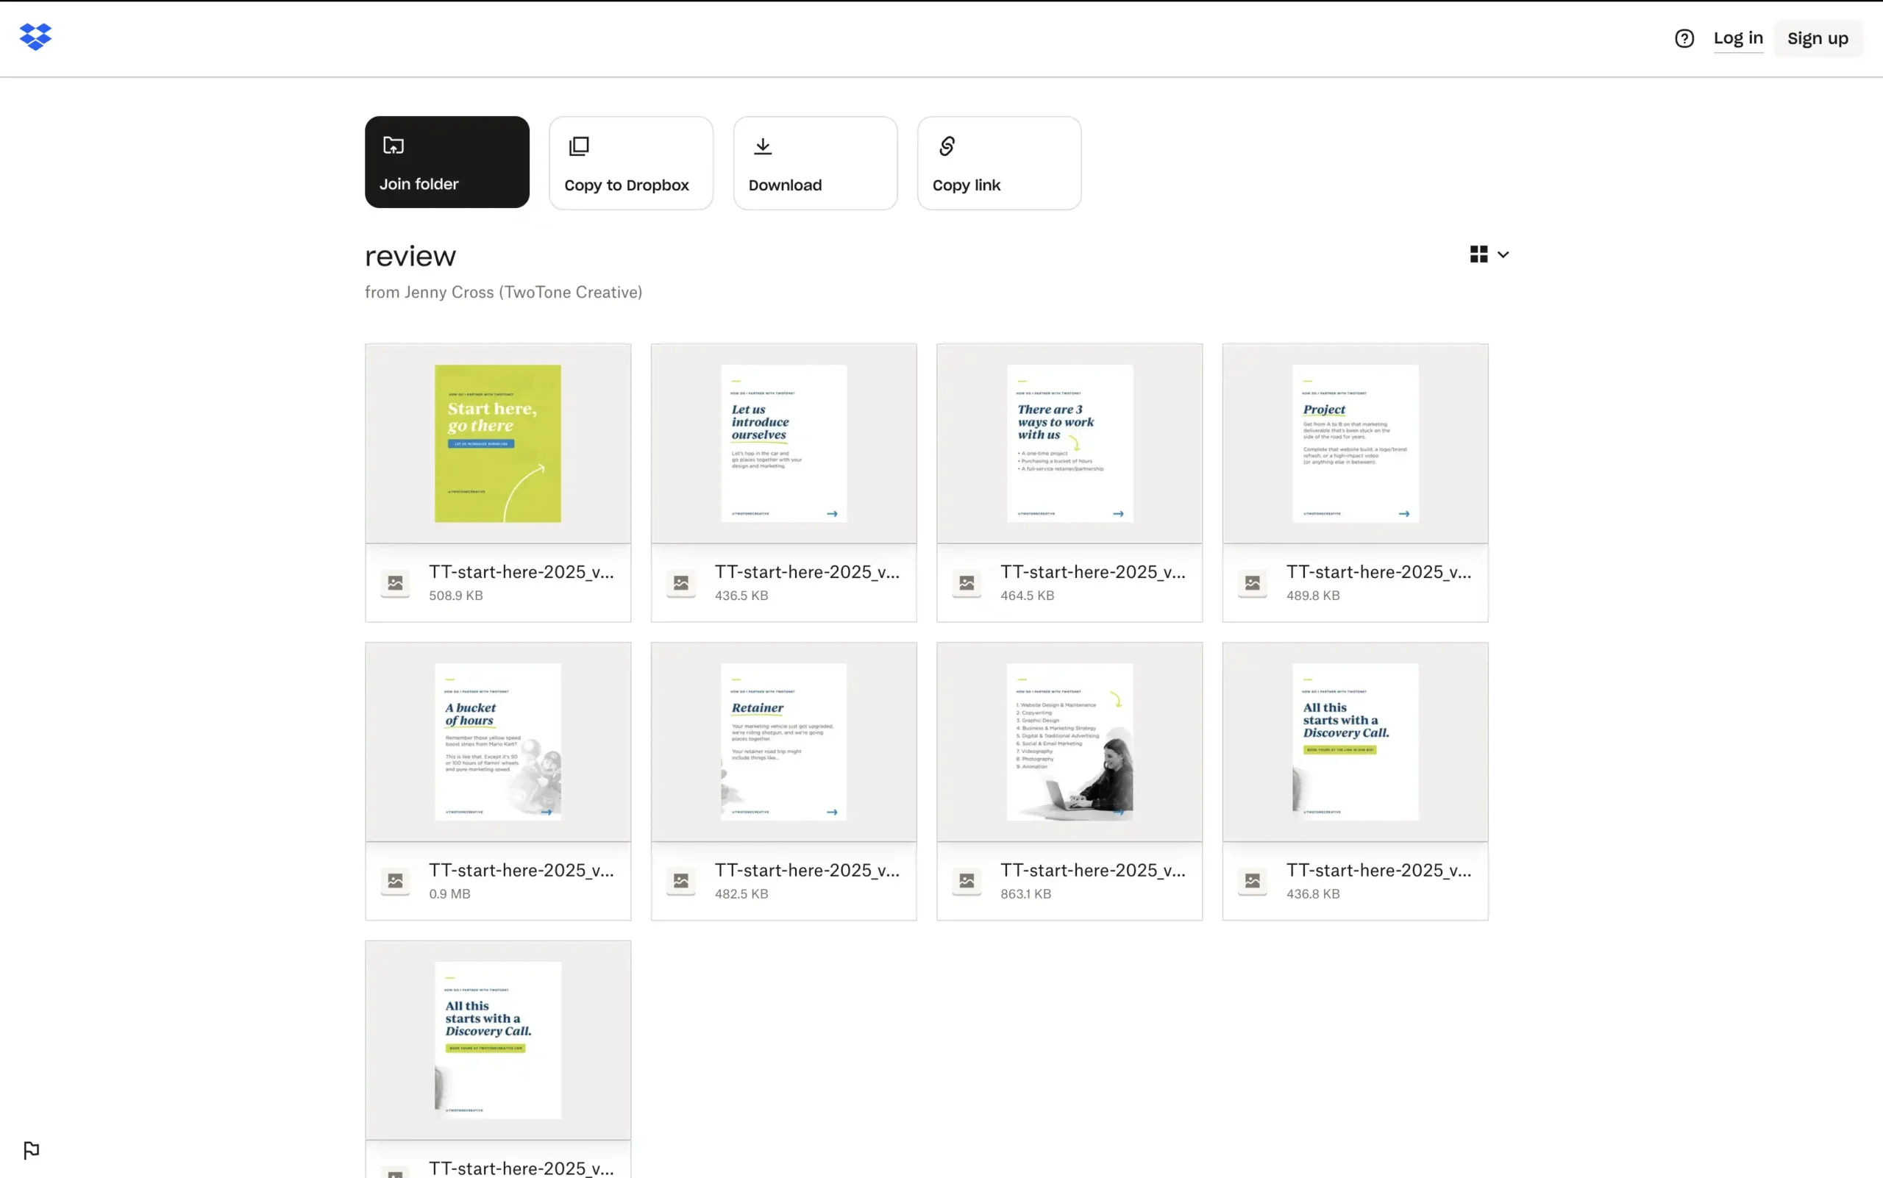Open 'There are 3 ways to work' thumbnail
The height and width of the screenshot is (1178, 1883).
[1069, 443]
